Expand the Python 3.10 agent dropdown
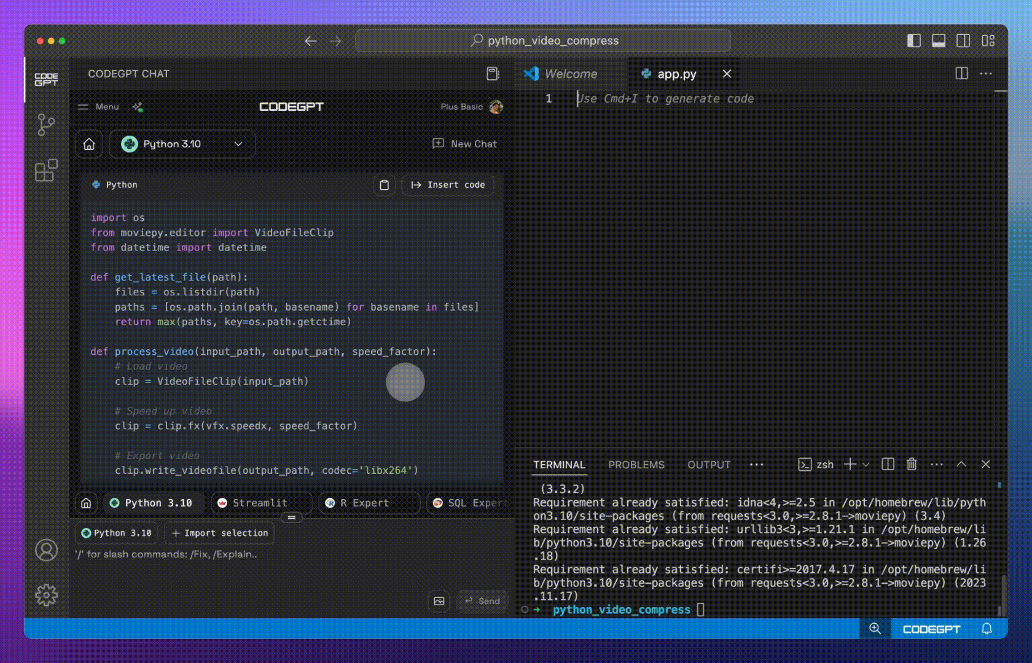 tap(182, 144)
